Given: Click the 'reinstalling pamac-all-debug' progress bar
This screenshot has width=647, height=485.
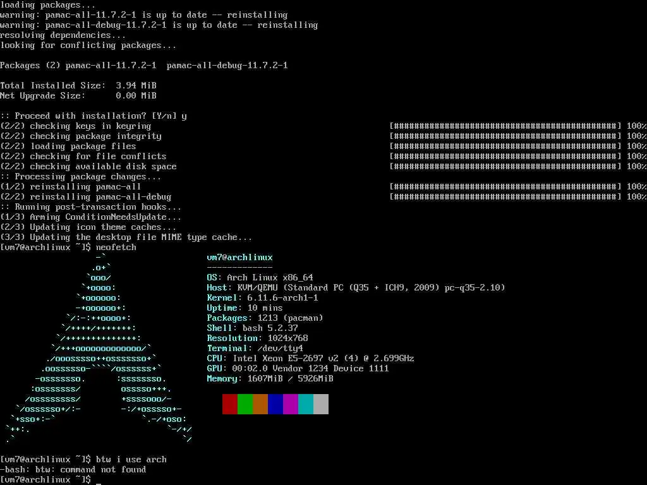Looking at the screenshot, I should point(505,197).
